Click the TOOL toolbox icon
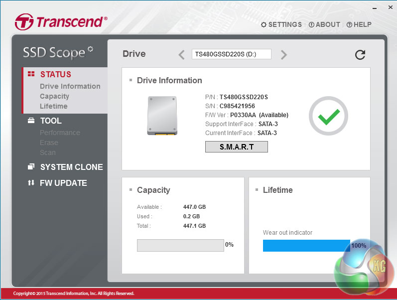 coord(31,121)
